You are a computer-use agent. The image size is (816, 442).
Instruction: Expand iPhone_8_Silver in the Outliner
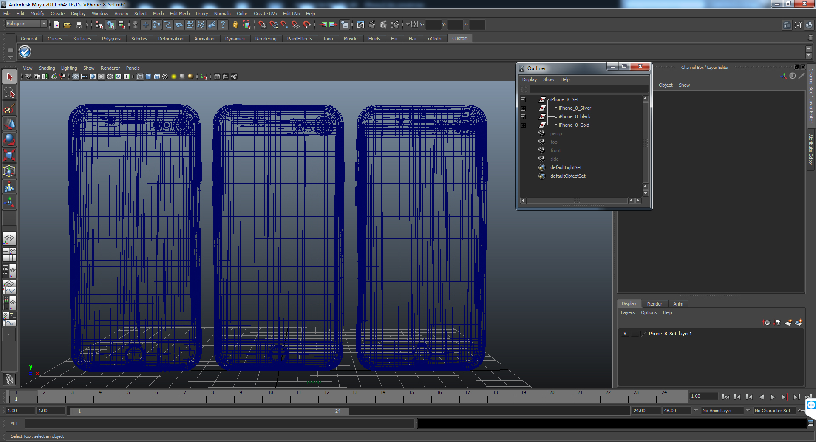click(523, 108)
